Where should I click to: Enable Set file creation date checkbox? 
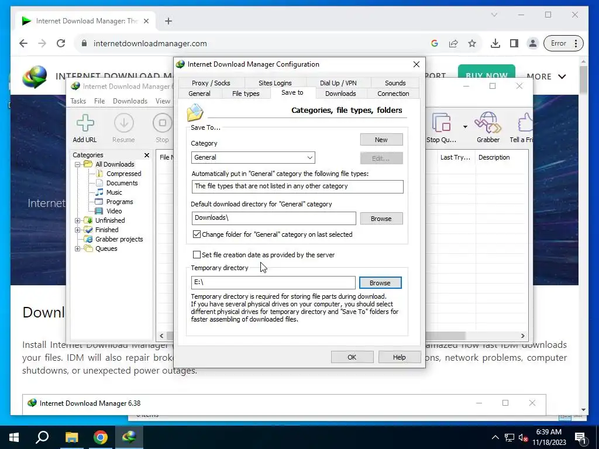pyautogui.click(x=197, y=255)
